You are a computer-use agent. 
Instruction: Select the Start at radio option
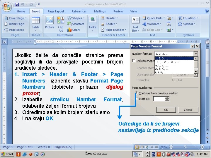pyautogui.click(x=136, y=99)
